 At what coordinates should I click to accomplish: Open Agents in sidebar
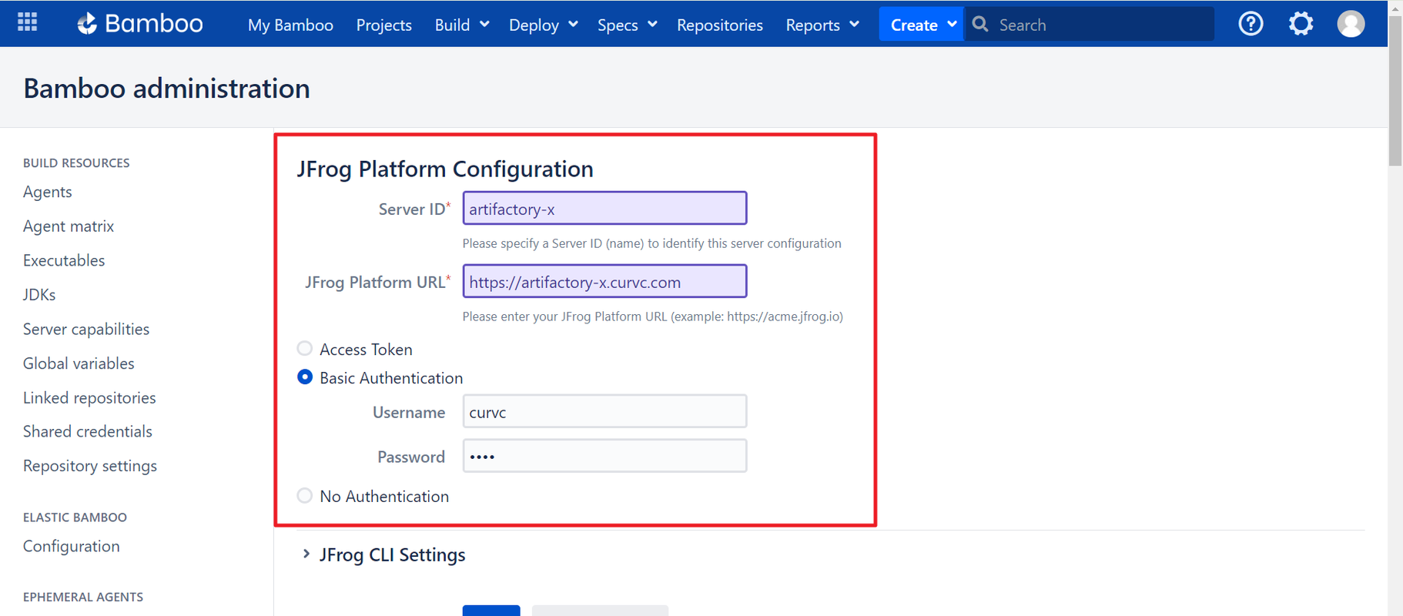(x=48, y=192)
